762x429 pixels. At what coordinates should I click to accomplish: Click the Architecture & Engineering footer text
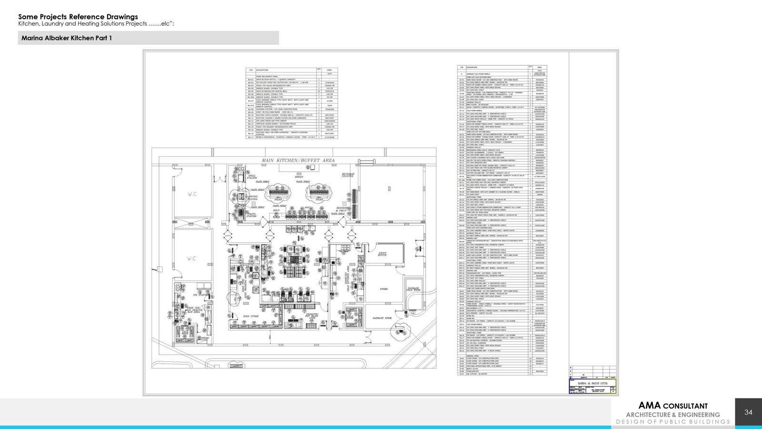click(x=672, y=415)
